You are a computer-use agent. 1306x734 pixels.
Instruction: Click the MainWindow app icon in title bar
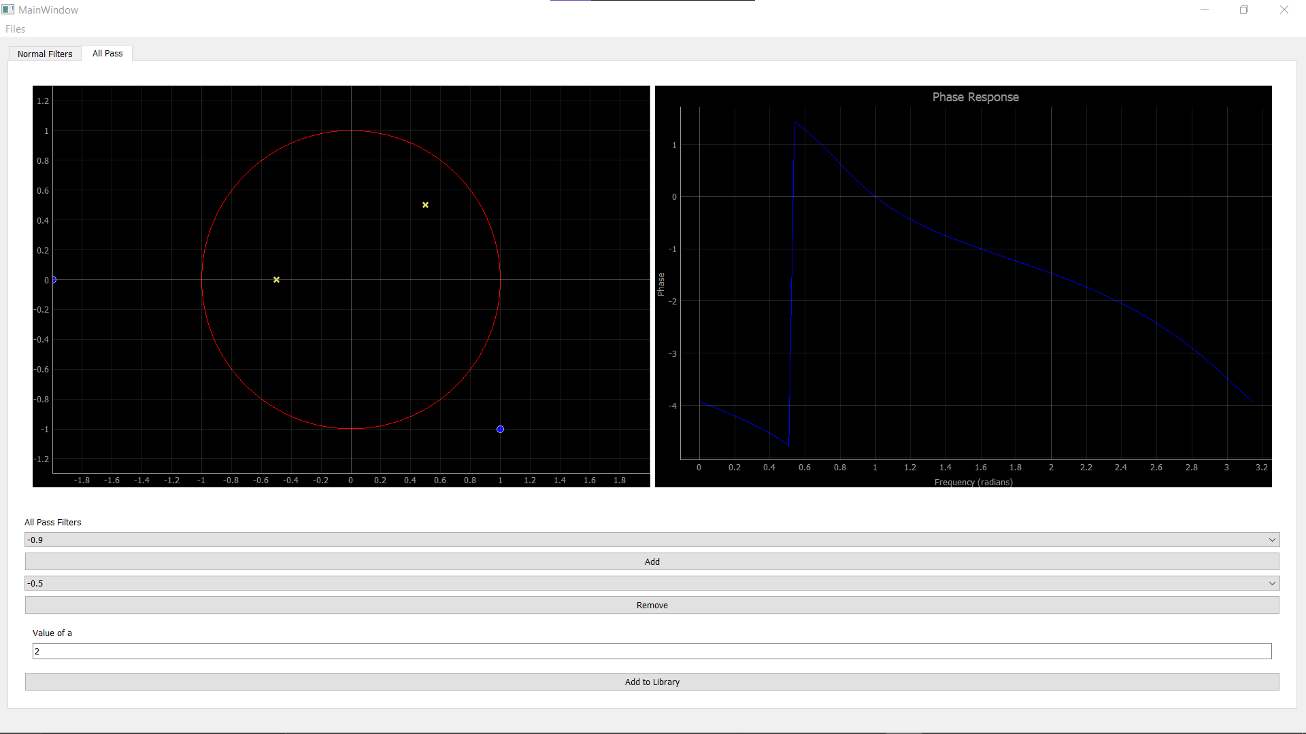[x=8, y=10]
